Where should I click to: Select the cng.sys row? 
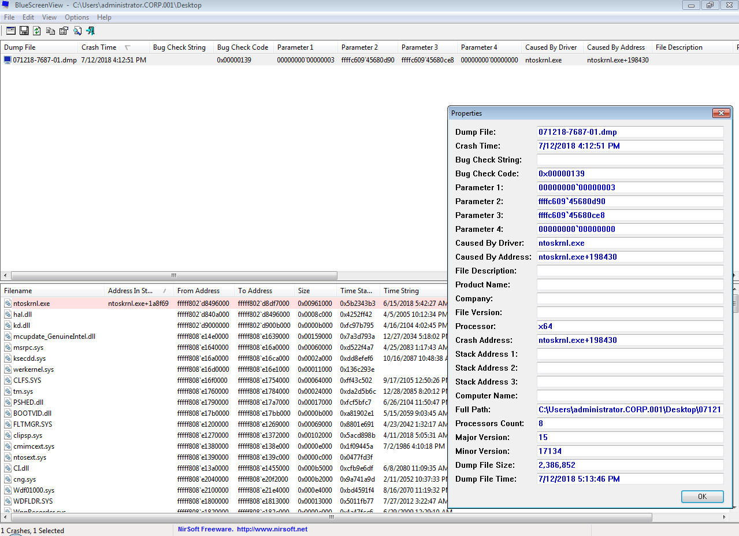point(224,479)
